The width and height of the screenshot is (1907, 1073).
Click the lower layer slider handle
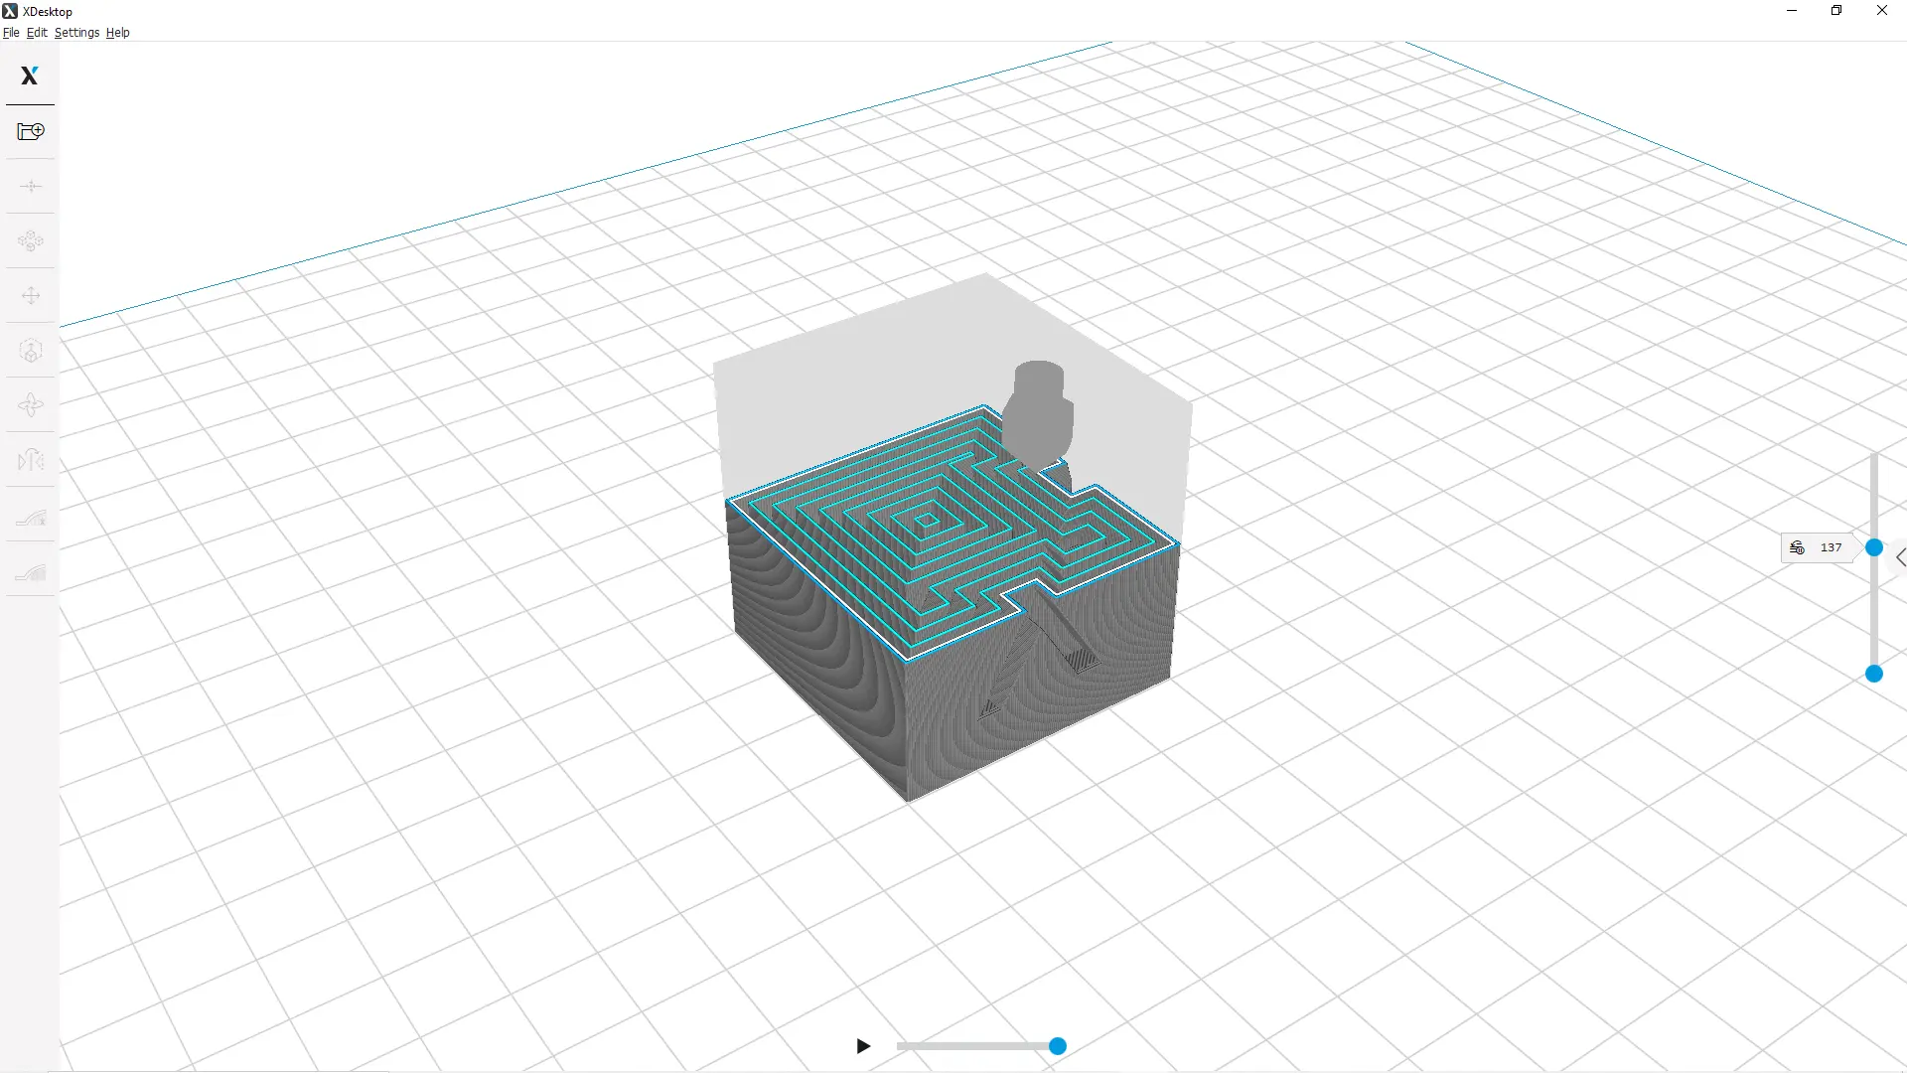[1874, 674]
